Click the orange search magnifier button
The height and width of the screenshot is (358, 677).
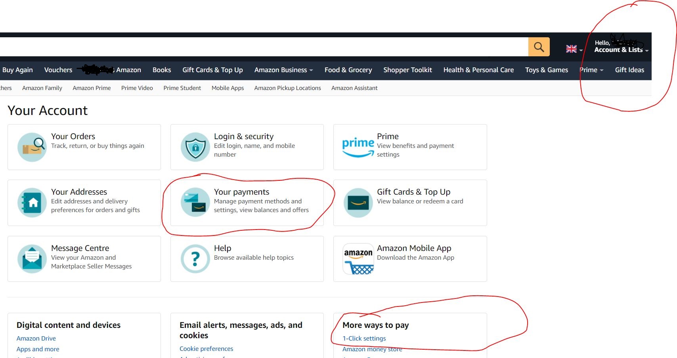click(x=539, y=47)
